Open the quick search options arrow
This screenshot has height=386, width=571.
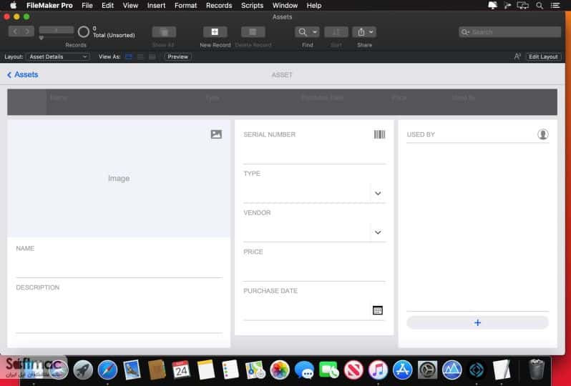tap(465, 32)
